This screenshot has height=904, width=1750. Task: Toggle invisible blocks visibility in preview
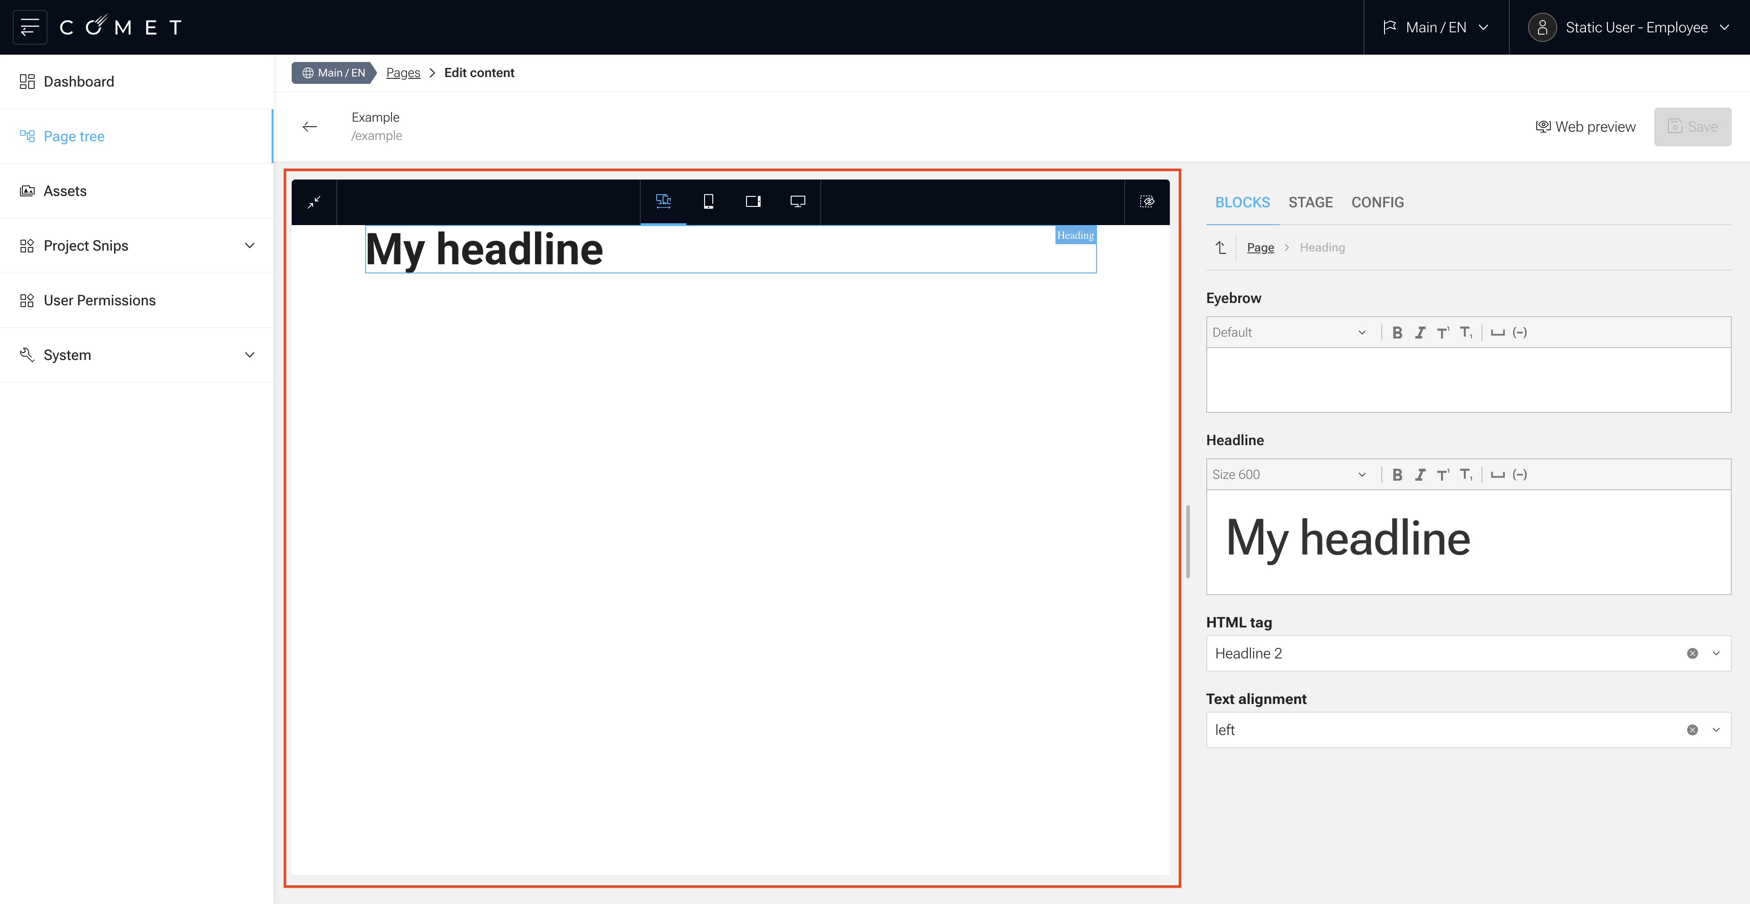1147,201
